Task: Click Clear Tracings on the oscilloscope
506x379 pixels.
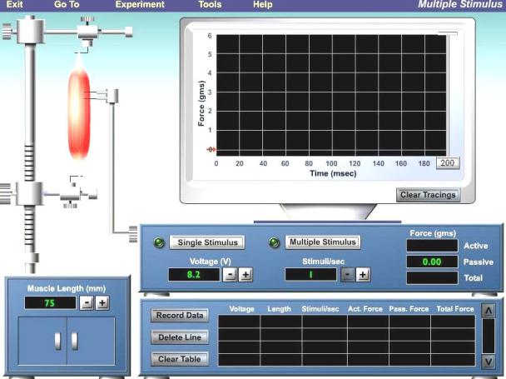Action: tap(428, 195)
